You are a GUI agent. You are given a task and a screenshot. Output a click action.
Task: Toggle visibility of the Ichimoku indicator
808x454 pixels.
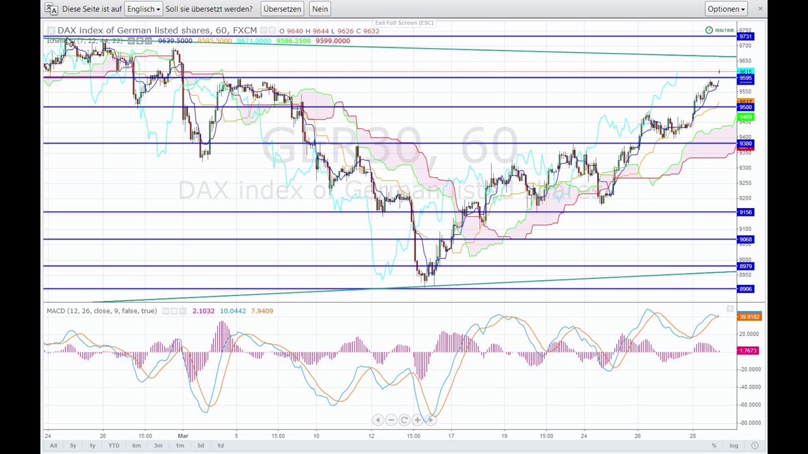click(x=133, y=41)
